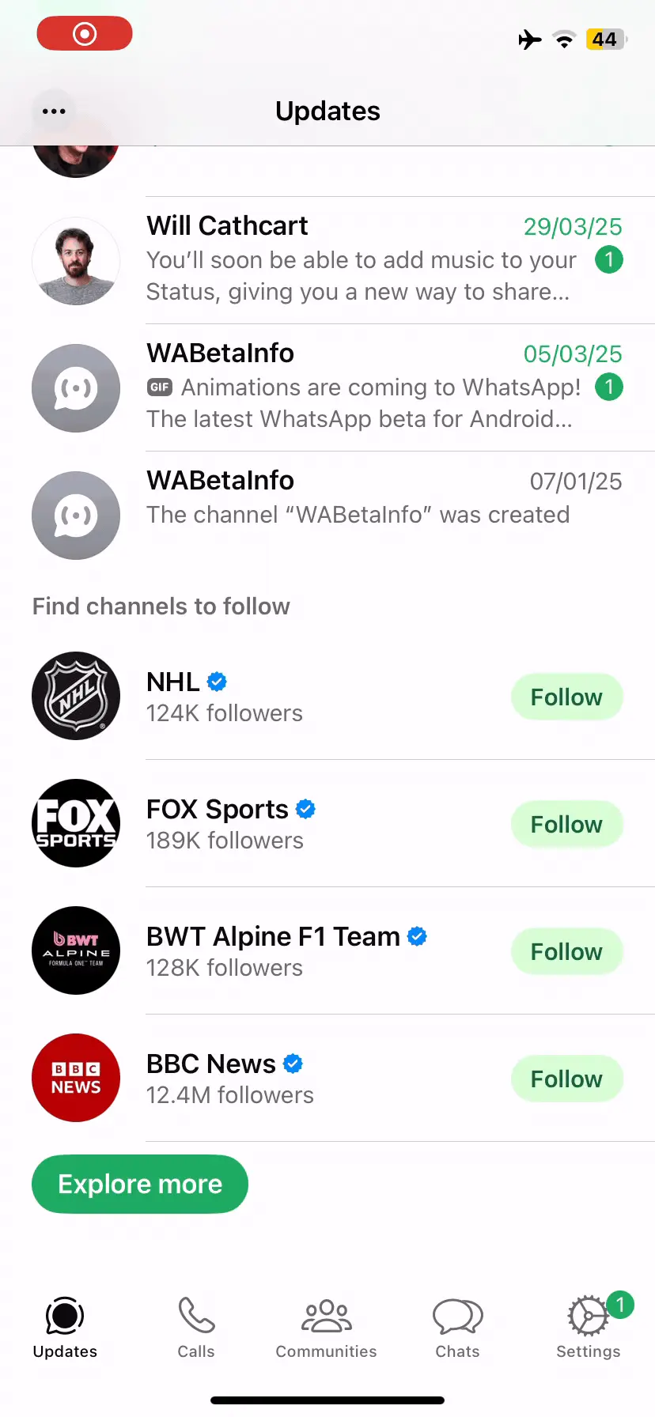Switch to the Calls tab
Viewport: 655px width, 1417px height.
[x=196, y=1327]
